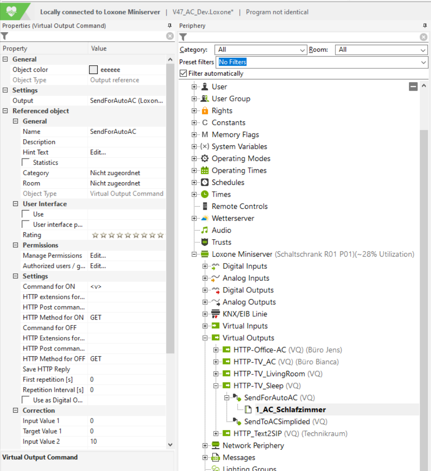The height and width of the screenshot is (471, 431).
Task: Select the Wetterserver weather icon
Action: coord(205,218)
